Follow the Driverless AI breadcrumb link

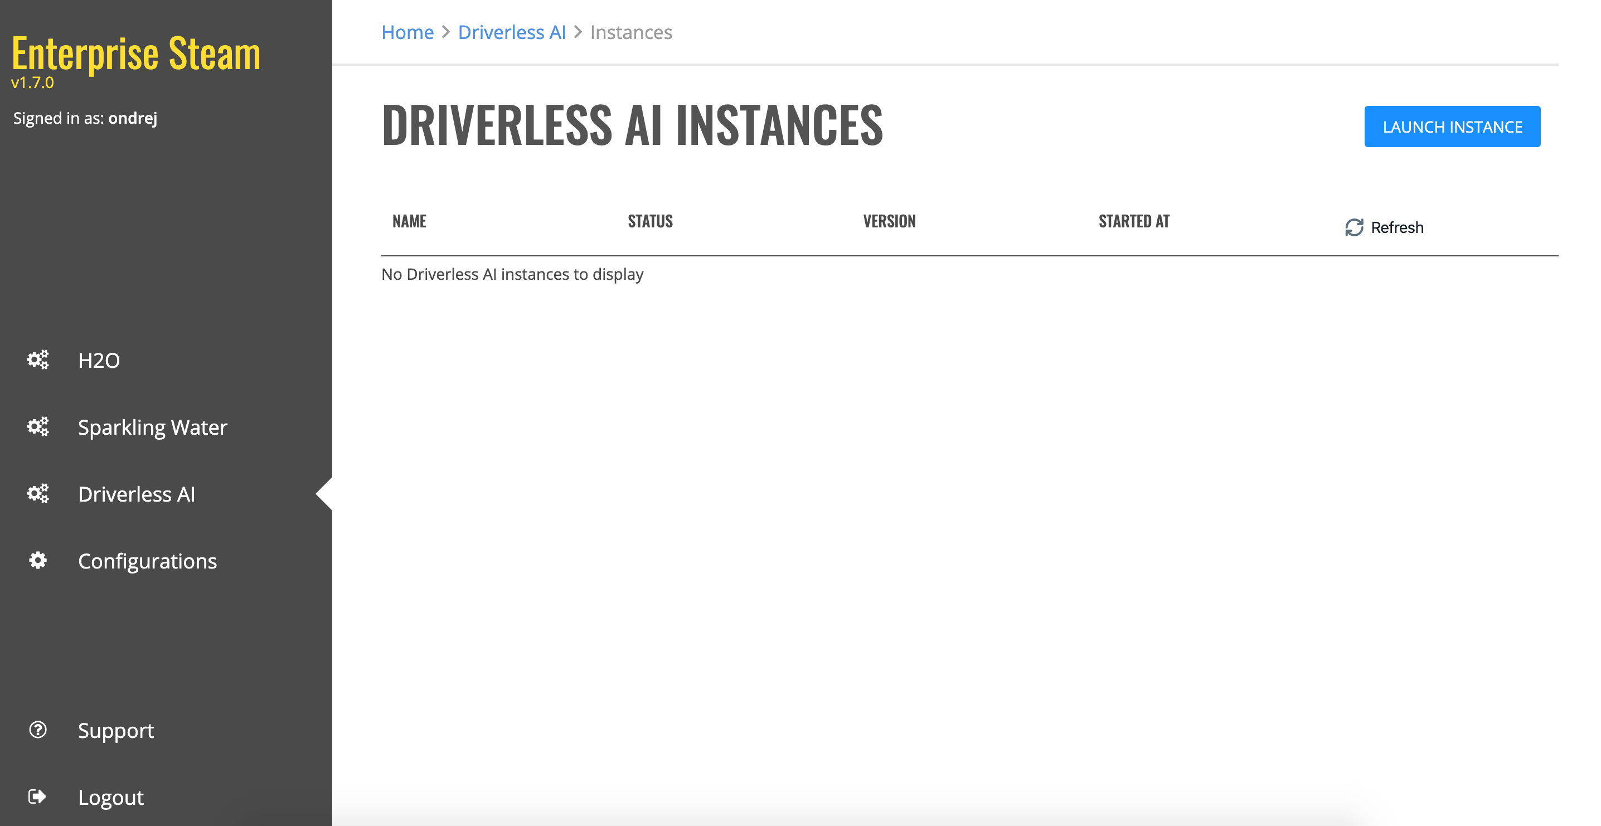(512, 32)
